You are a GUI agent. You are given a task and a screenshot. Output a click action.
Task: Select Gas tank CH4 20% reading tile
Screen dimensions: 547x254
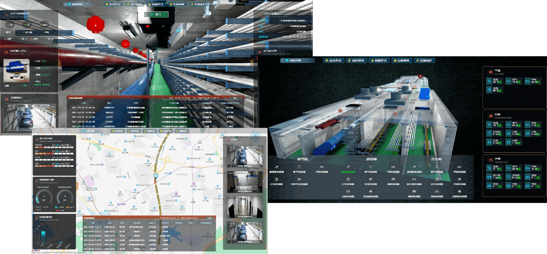[x=532, y=81]
